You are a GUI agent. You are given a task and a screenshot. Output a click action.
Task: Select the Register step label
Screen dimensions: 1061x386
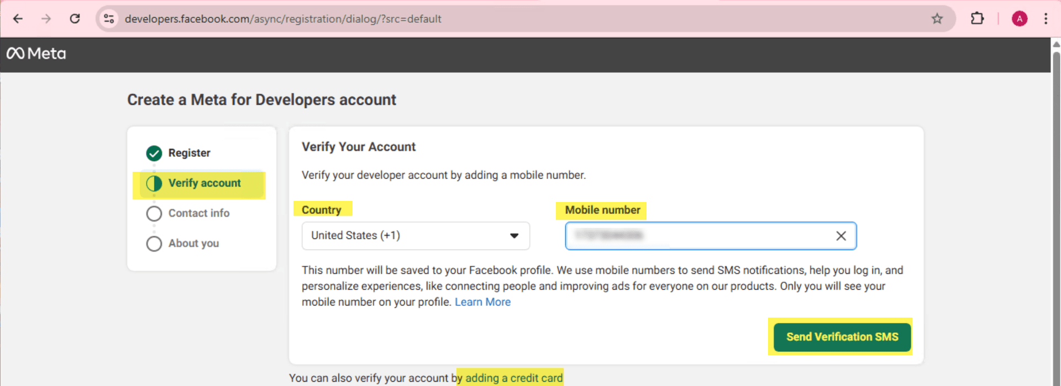pos(189,153)
